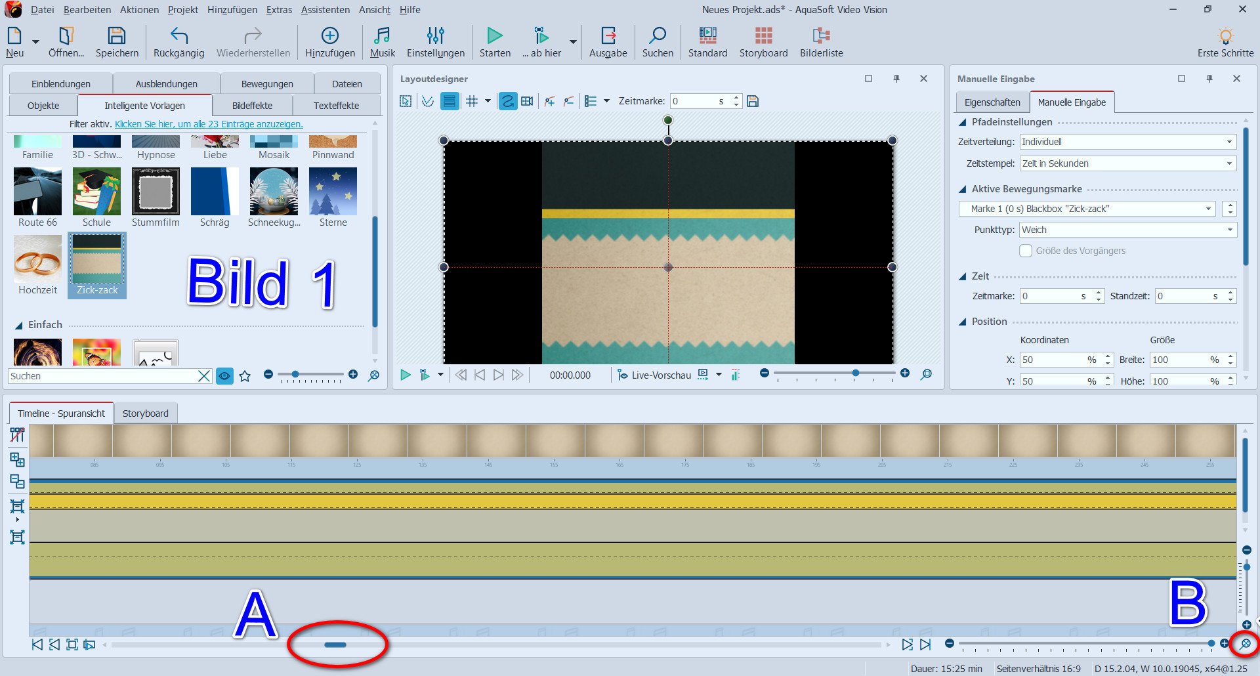The image size is (1260, 676).
Task: Open the Punkttyp dropdown
Action: pos(1127,230)
